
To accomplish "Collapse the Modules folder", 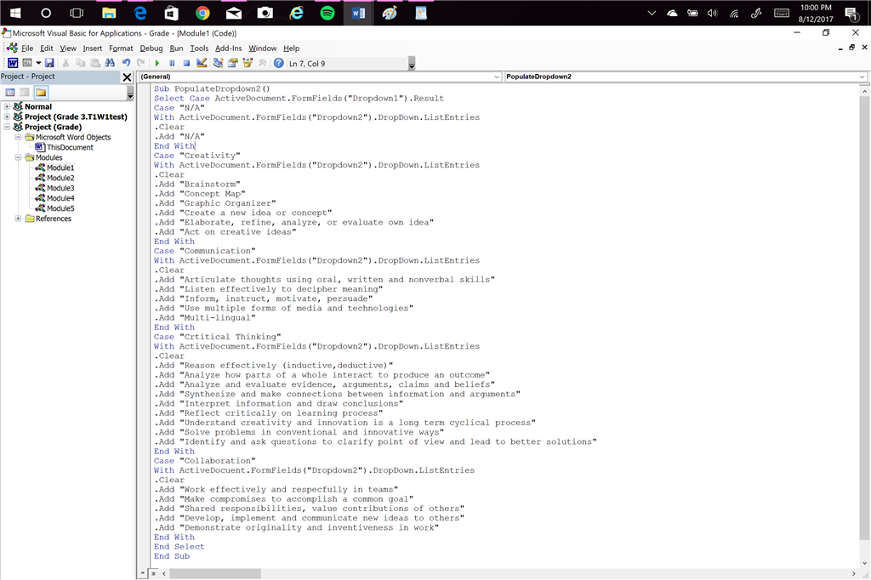I will tap(18, 158).
